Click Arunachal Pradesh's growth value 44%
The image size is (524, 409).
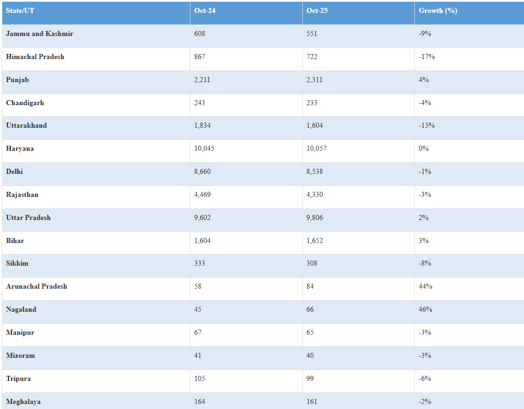click(x=425, y=286)
